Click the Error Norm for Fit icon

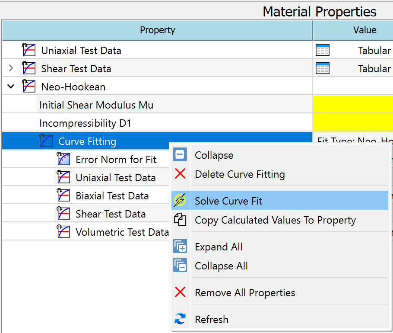click(63, 159)
